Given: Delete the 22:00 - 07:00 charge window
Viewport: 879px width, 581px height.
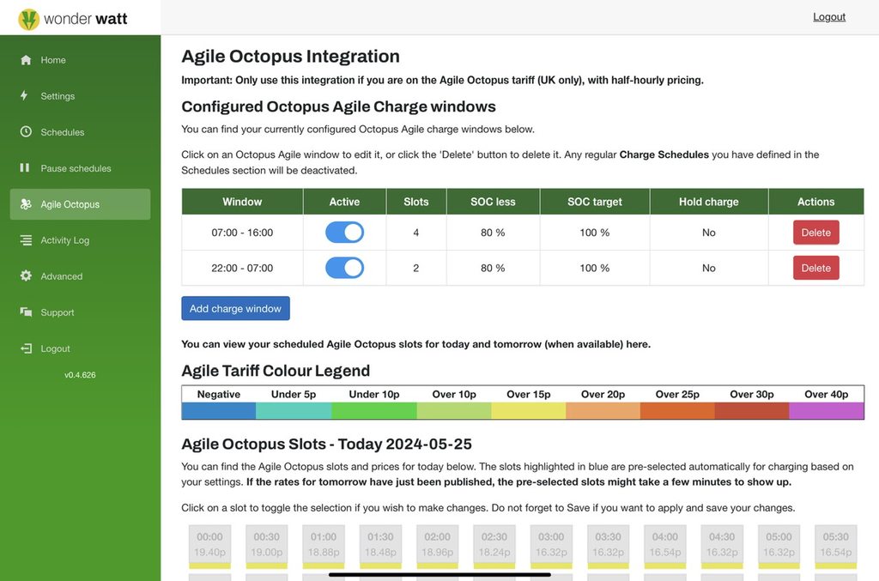Looking at the screenshot, I should tap(815, 268).
